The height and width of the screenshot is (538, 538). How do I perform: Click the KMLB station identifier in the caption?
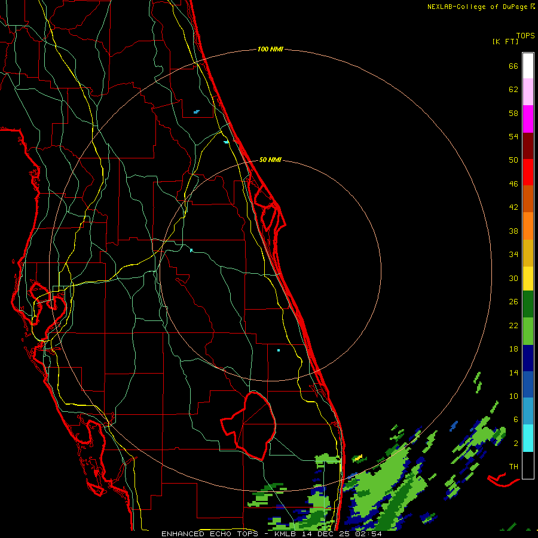(x=286, y=534)
